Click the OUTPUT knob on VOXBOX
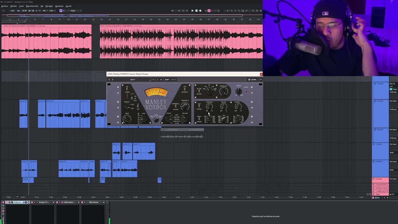This screenshot has height=224, width=398. [238, 91]
